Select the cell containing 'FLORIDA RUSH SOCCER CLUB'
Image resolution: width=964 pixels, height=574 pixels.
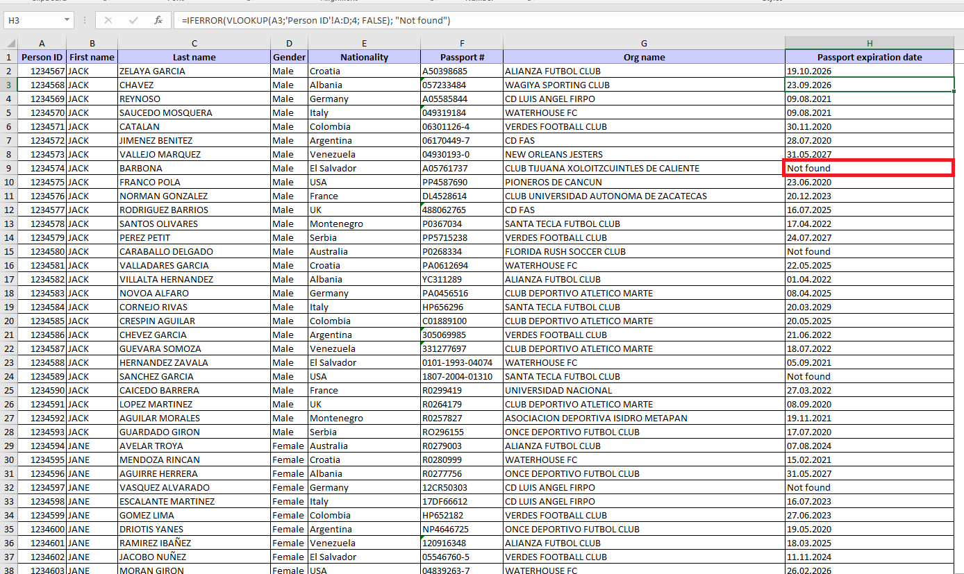[565, 251]
